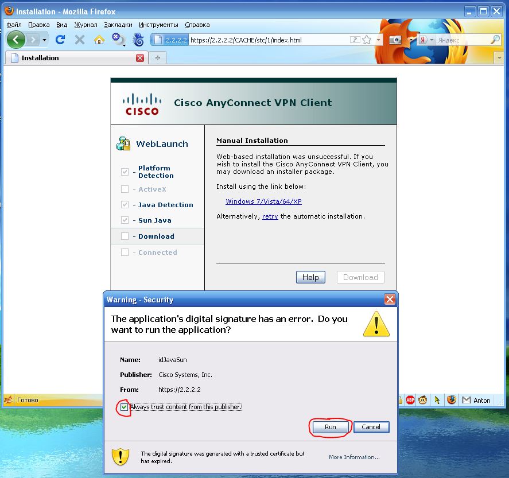The width and height of the screenshot is (509, 478).
Task: Click the WebLaunch padlock icon
Action: point(122,143)
